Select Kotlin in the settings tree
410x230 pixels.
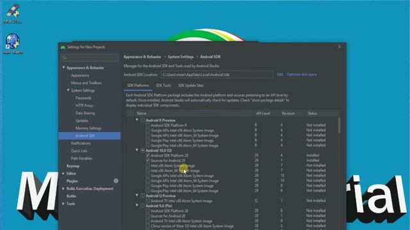(71, 196)
